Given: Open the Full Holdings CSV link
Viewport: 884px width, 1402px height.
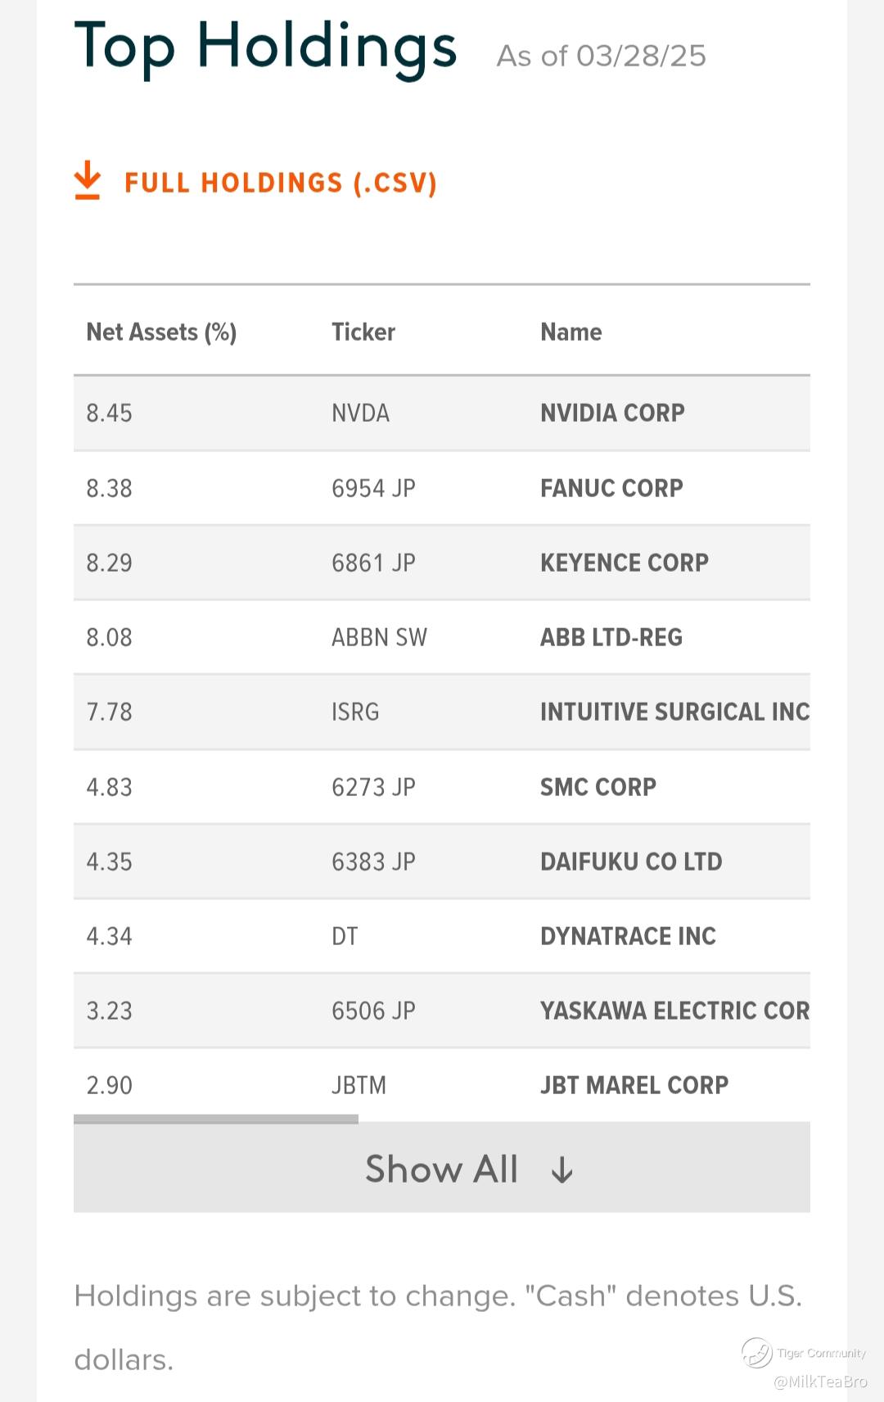Looking at the screenshot, I should coord(280,183).
